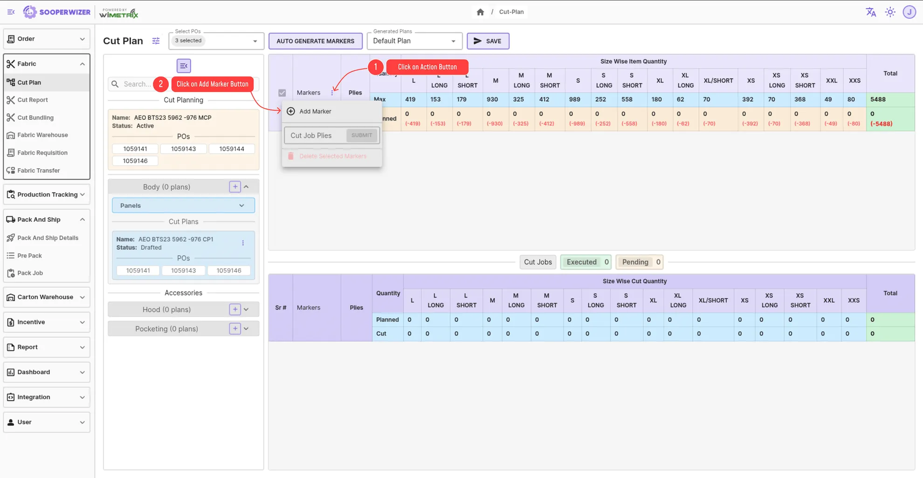Toggle the select-all Markers checkbox
923x478 pixels.
282,93
